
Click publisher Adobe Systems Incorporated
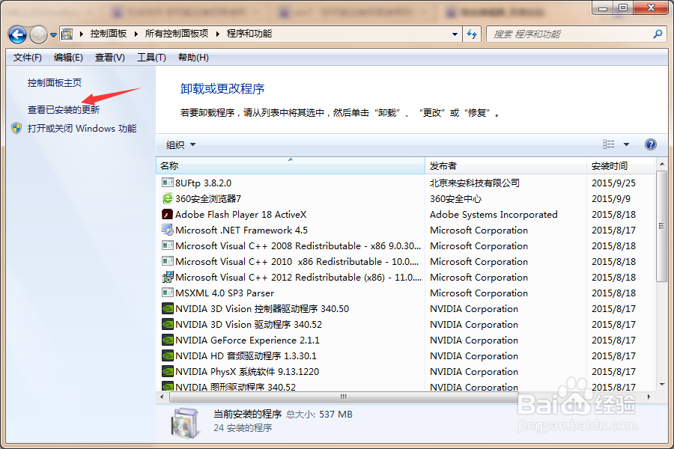[x=494, y=215]
